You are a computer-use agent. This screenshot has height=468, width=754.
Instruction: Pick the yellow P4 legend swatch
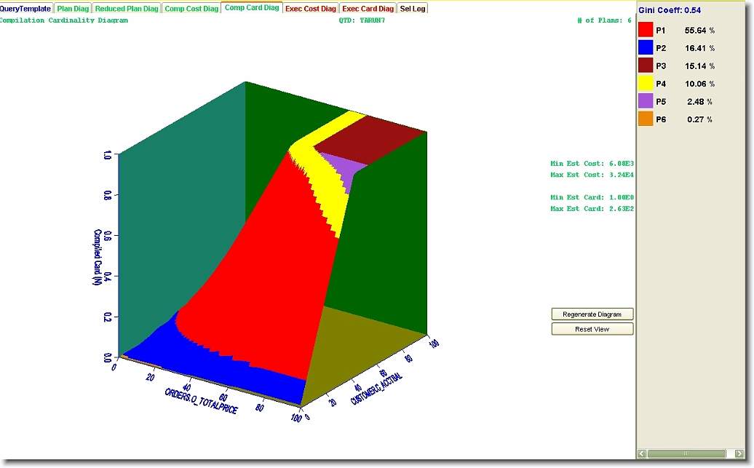(646, 84)
